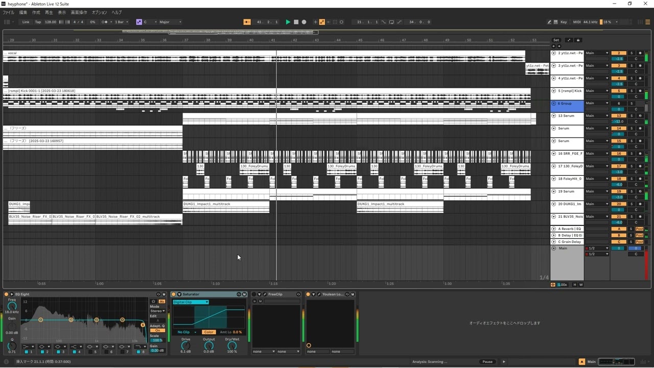Image resolution: width=654 pixels, height=368 pixels.
Task: Open the Saturator Digital Clip curve dropdown
Action: point(191,302)
